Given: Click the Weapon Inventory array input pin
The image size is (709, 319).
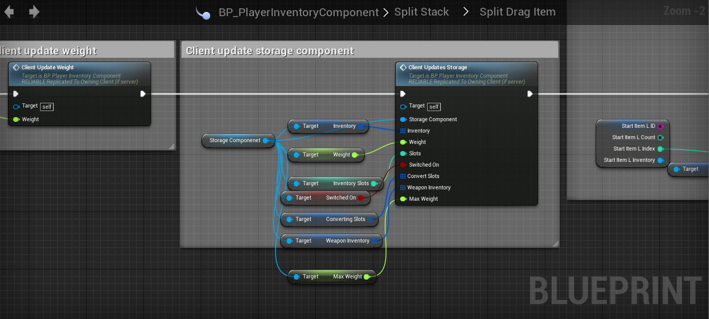Looking at the screenshot, I should pos(403,188).
